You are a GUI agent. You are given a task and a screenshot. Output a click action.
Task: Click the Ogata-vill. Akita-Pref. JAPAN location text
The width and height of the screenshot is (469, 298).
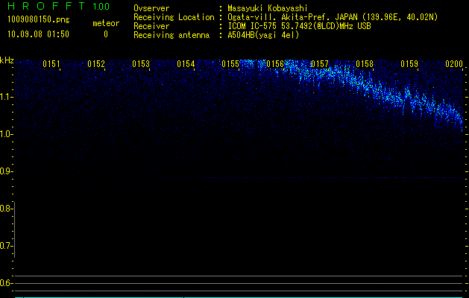coord(333,17)
